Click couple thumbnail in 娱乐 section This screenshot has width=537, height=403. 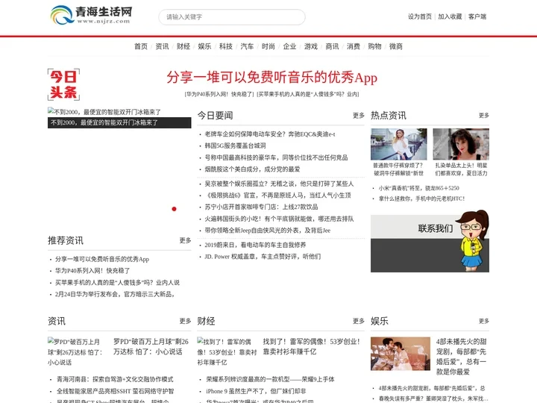401,354
